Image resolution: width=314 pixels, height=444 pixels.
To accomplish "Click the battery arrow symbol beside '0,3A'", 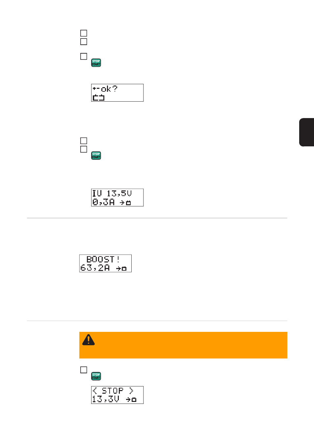I will (x=125, y=203).
